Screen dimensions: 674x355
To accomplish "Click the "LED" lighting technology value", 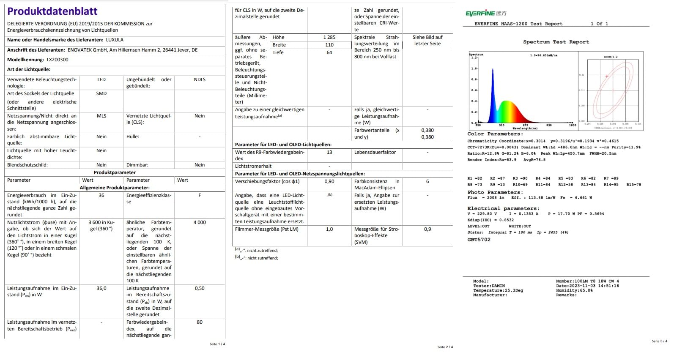I will coord(101,79).
